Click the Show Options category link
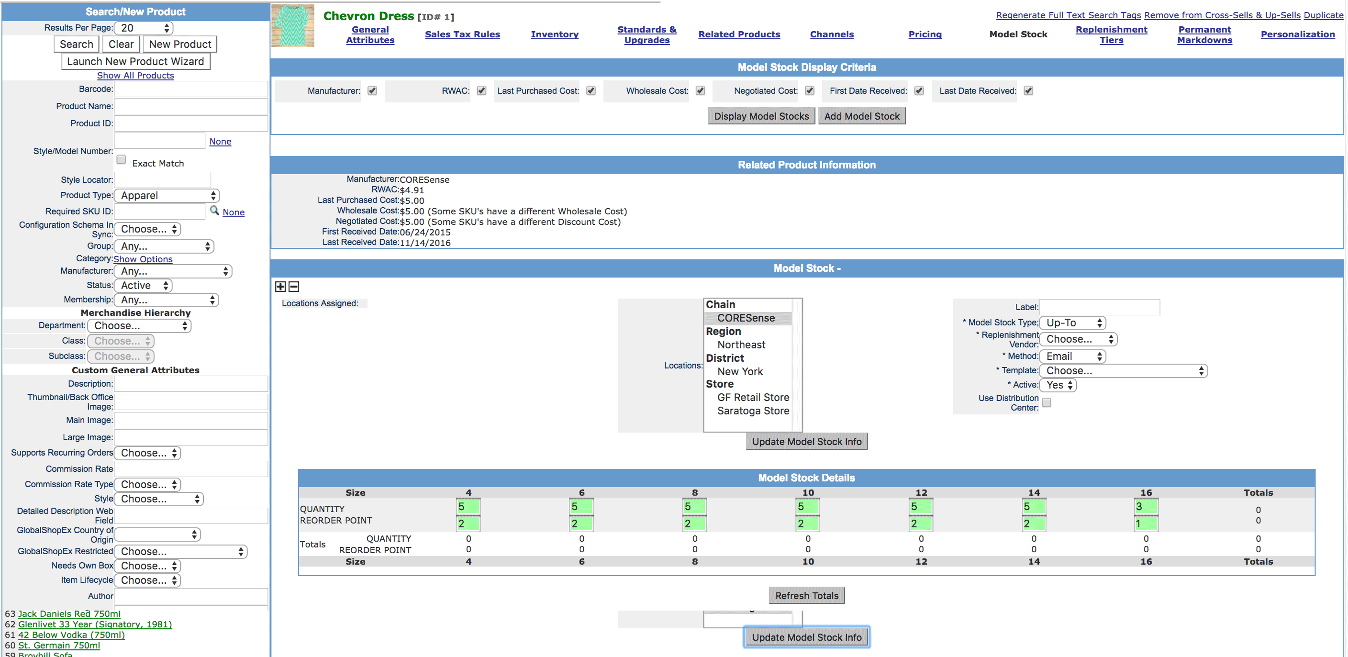 point(143,259)
